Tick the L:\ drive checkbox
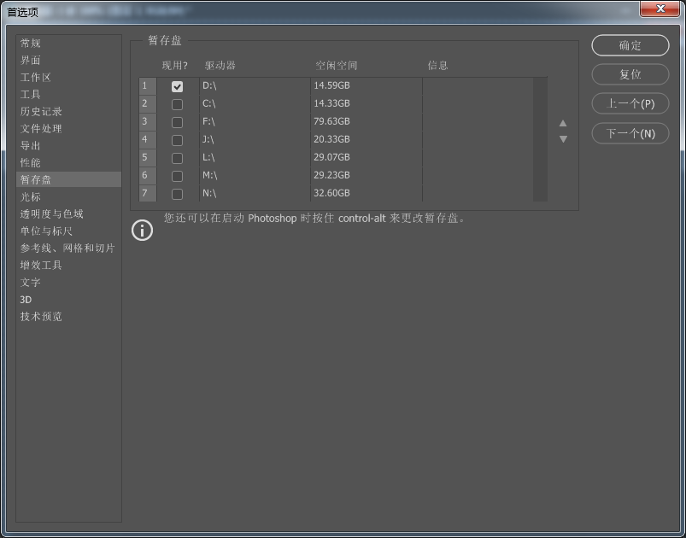Screen dimensions: 686x538 pos(177,158)
